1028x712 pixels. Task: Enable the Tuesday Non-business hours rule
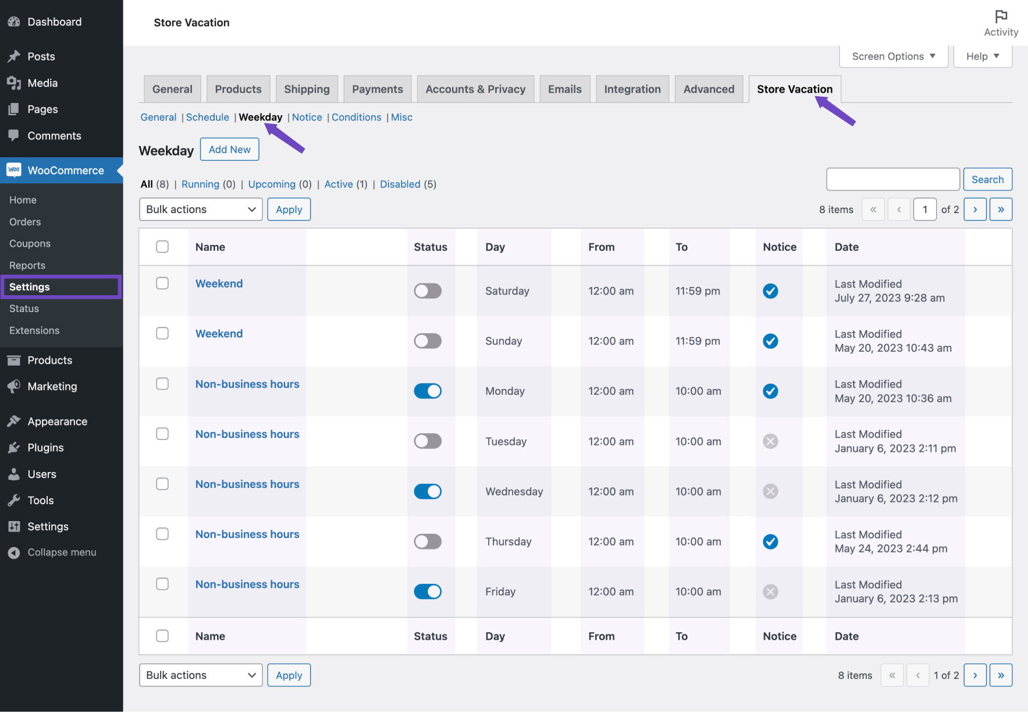tap(428, 441)
